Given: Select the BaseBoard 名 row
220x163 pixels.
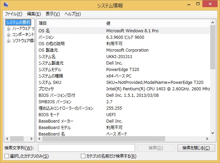Looking at the screenshot, I should 124,134.
